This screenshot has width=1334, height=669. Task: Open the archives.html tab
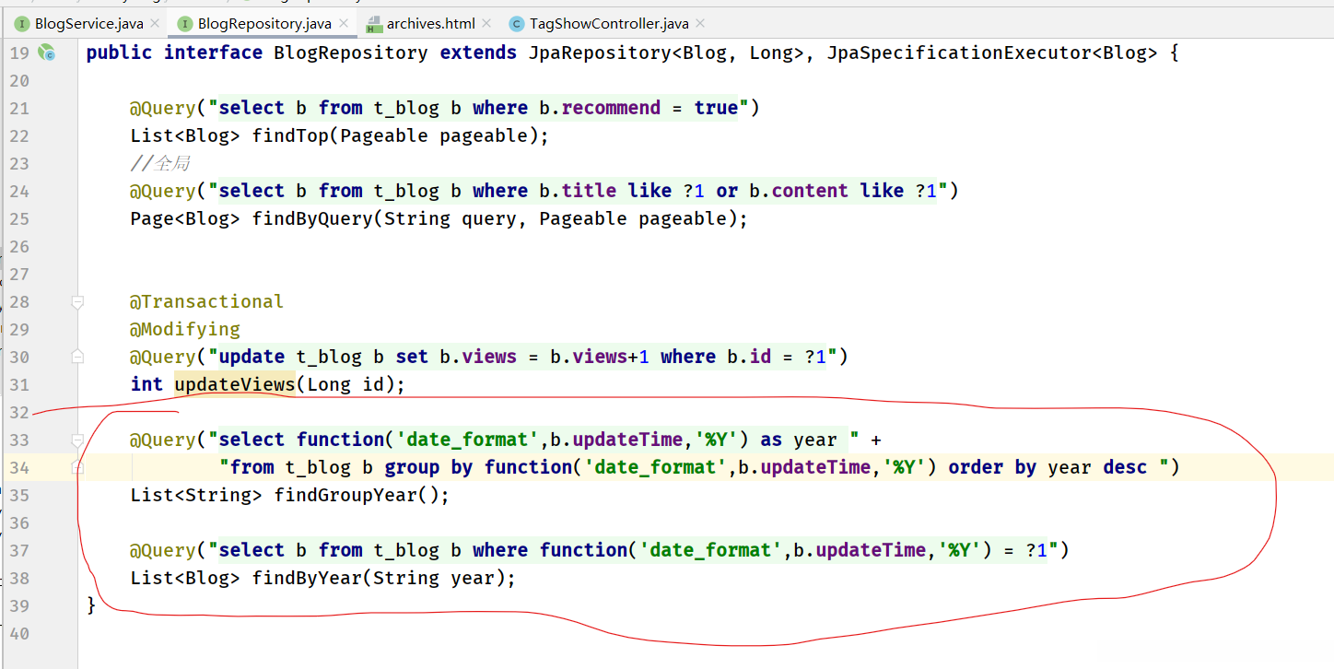click(x=429, y=24)
